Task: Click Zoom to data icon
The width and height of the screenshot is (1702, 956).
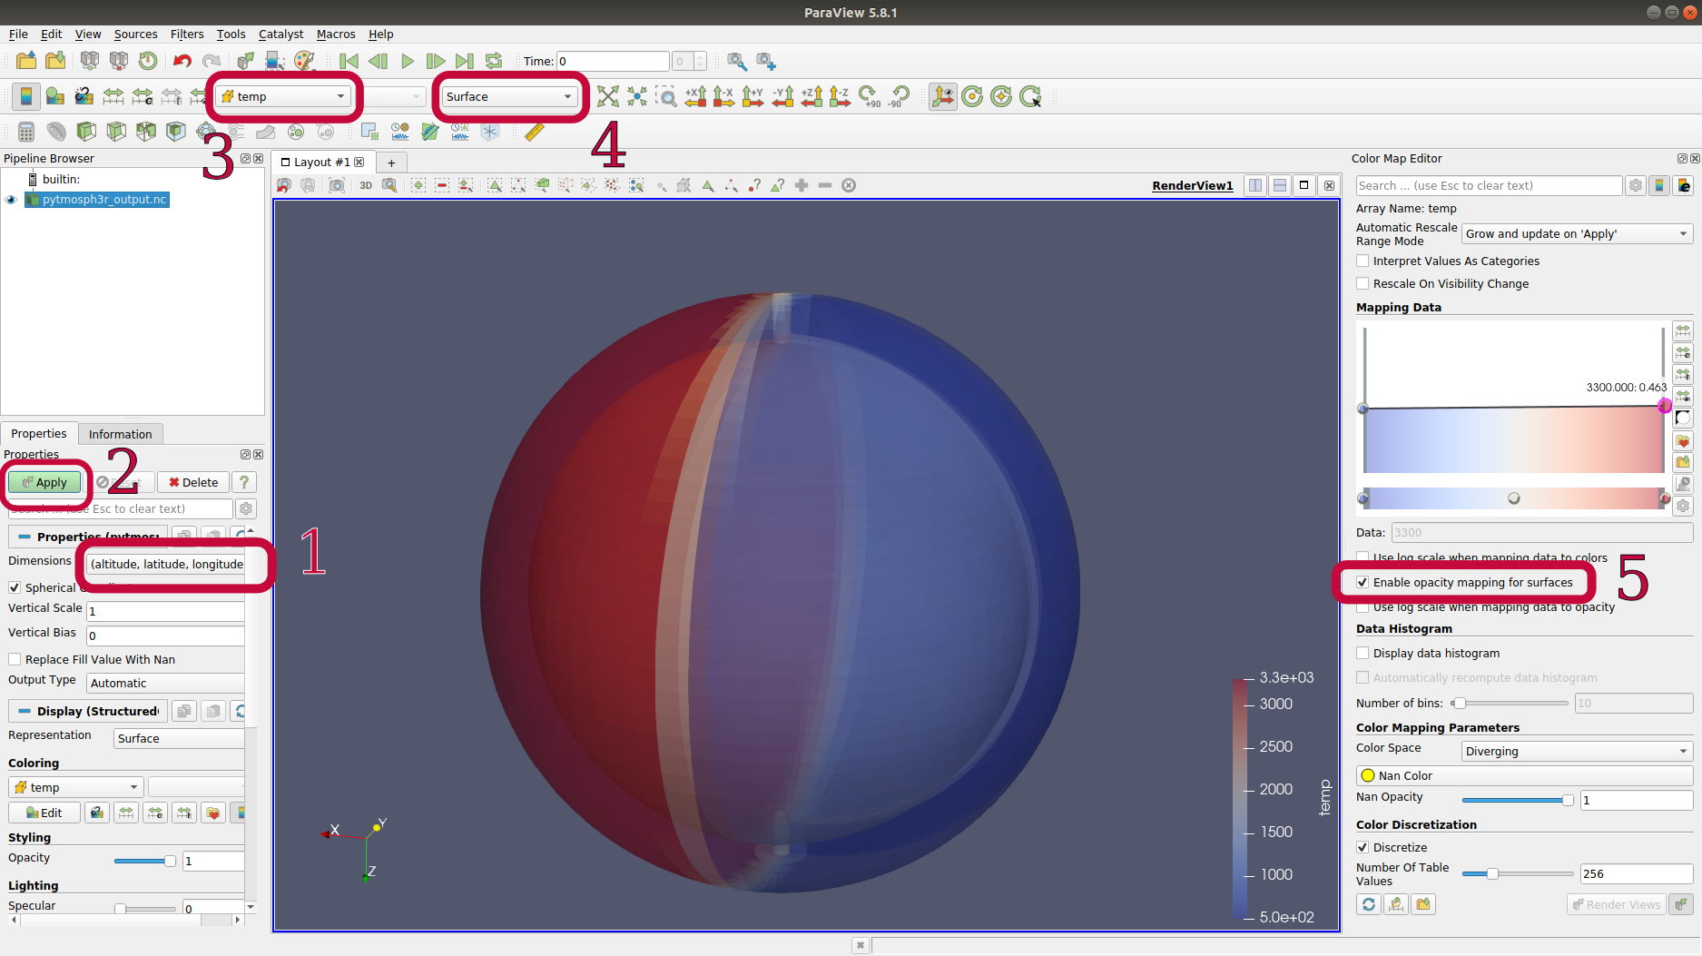Action: click(x=637, y=96)
